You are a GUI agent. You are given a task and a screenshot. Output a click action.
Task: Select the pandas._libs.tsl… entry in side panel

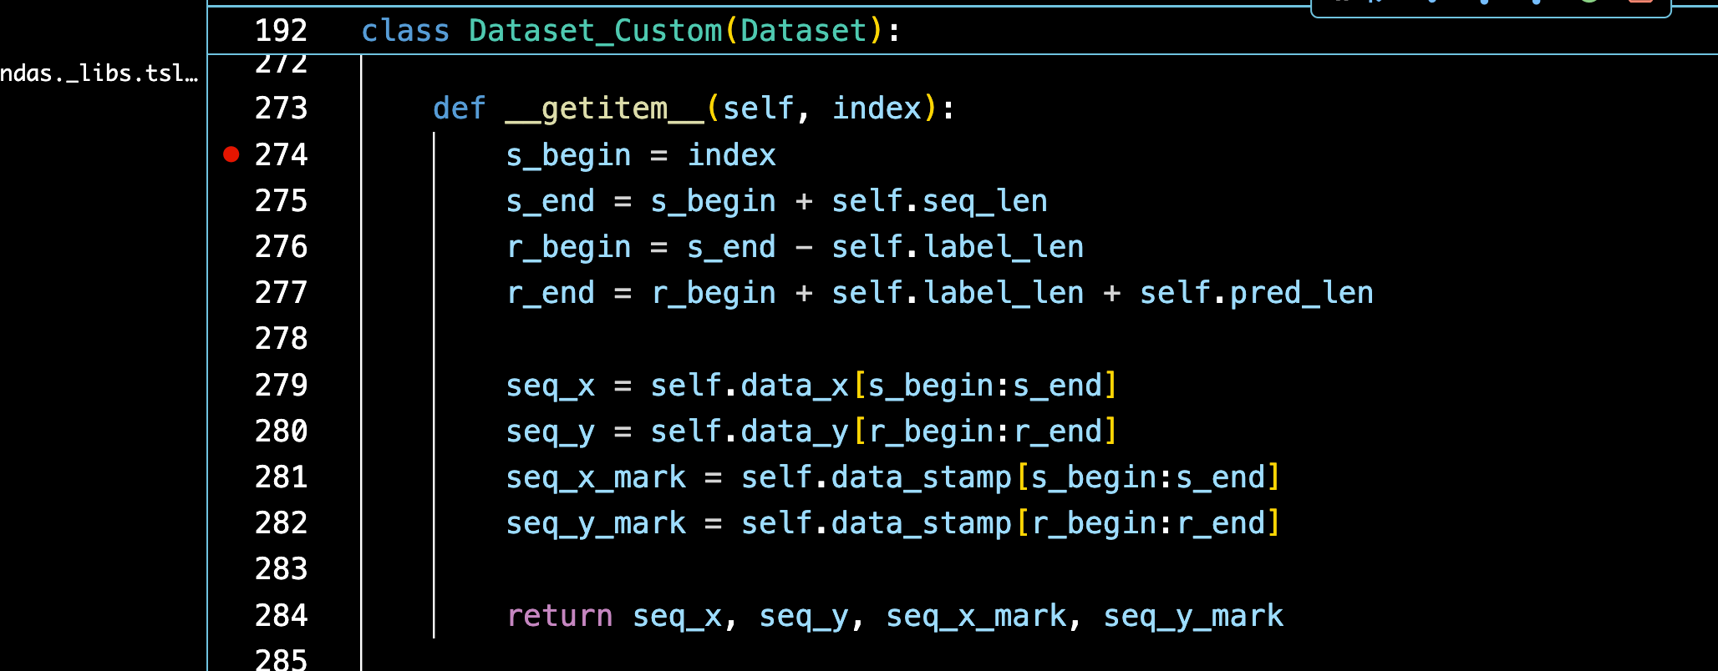(x=99, y=73)
